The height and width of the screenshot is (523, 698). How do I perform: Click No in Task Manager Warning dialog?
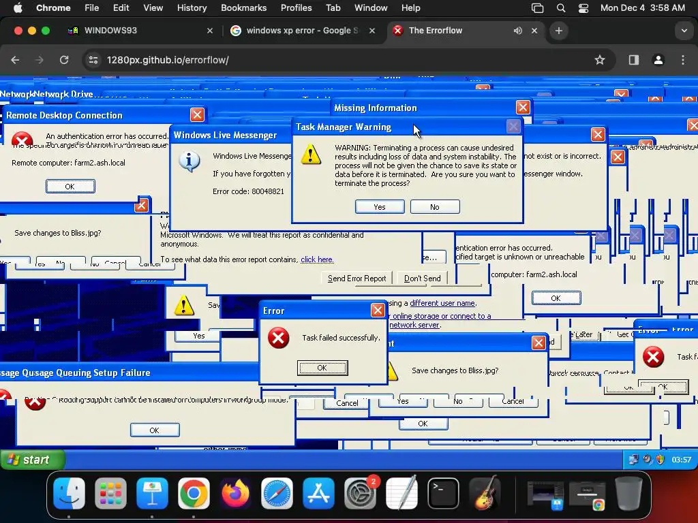(x=434, y=207)
